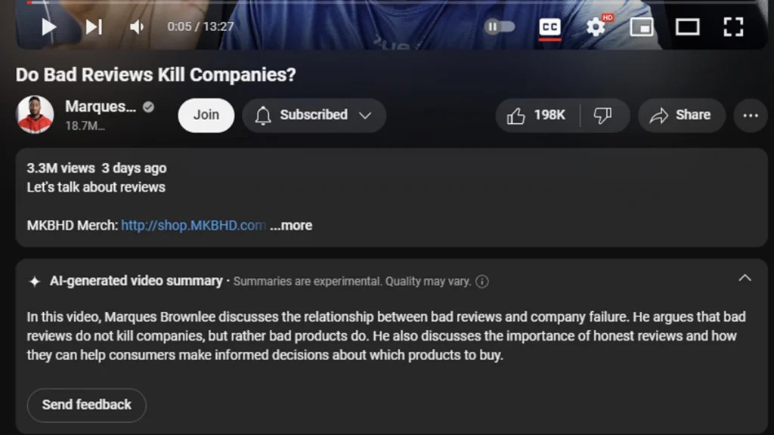774x435 pixels.
Task: Open Subscribed notification dropdown
Action: 314,116
